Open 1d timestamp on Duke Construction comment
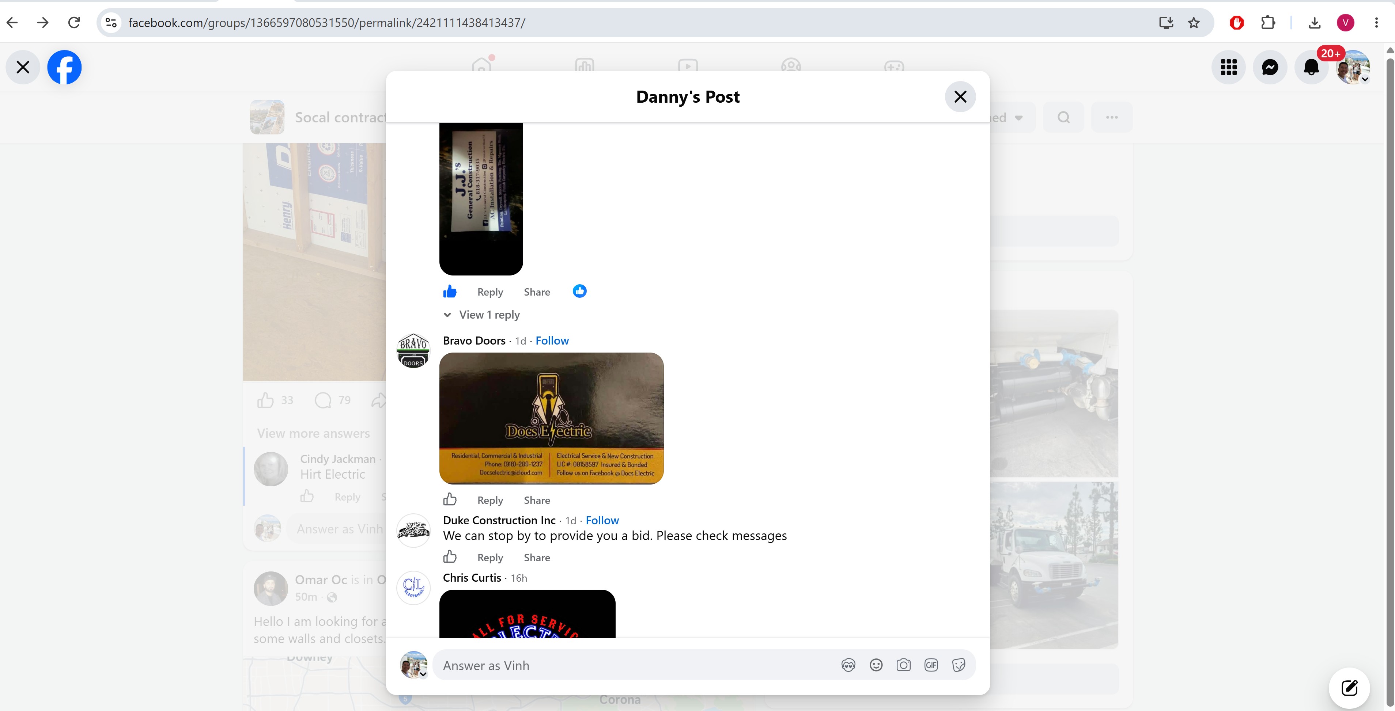1395x711 pixels. (571, 521)
